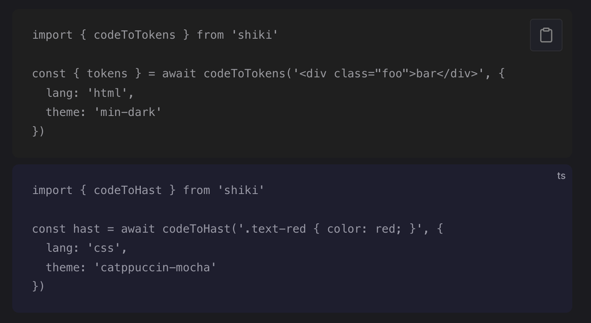591x323 pixels.
Task: Click the lang key in the codeToHast options
Action: point(60,248)
